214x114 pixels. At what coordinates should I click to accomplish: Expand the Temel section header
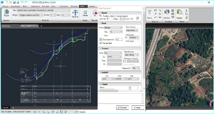tap(120, 84)
